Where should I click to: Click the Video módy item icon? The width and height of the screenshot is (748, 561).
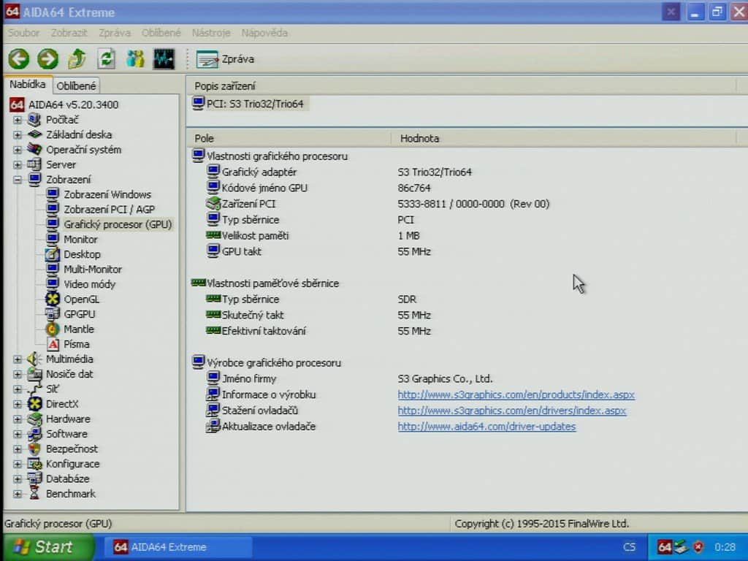point(53,283)
